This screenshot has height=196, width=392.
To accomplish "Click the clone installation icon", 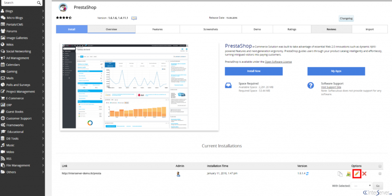I will pyautogui.click(x=340, y=174).
